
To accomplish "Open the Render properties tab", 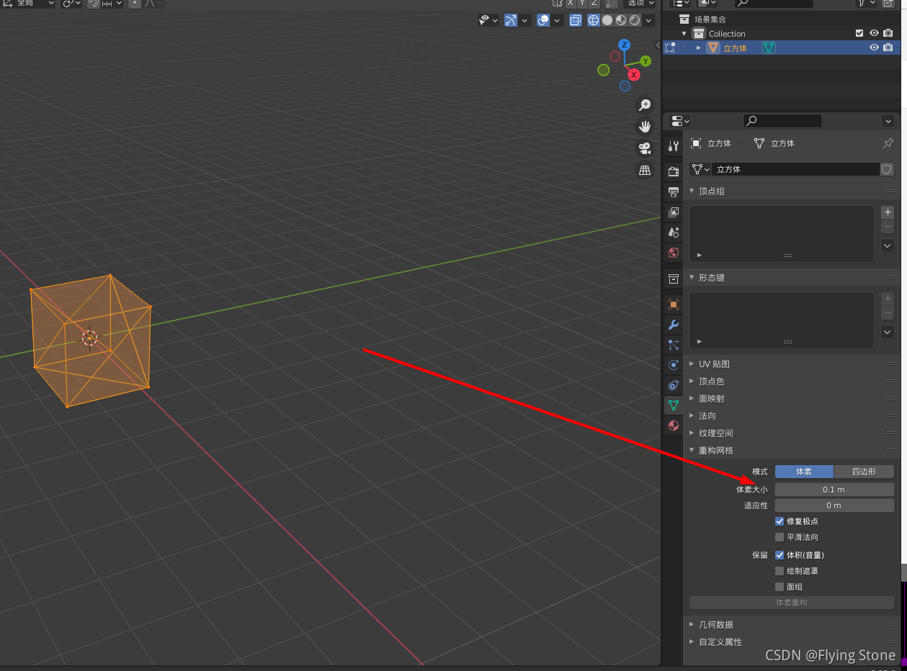I will (x=674, y=171).
